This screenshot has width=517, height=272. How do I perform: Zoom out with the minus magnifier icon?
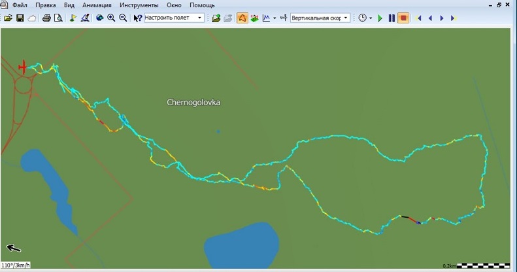(123, 18)
